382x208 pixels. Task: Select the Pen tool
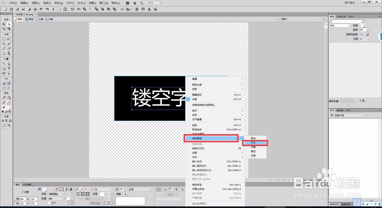9,63
